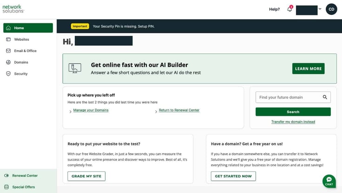The width and height of the screenshot is (342, 193).
Task: Expand the account dropdown arrow
Action: click(x=320, y=9)
